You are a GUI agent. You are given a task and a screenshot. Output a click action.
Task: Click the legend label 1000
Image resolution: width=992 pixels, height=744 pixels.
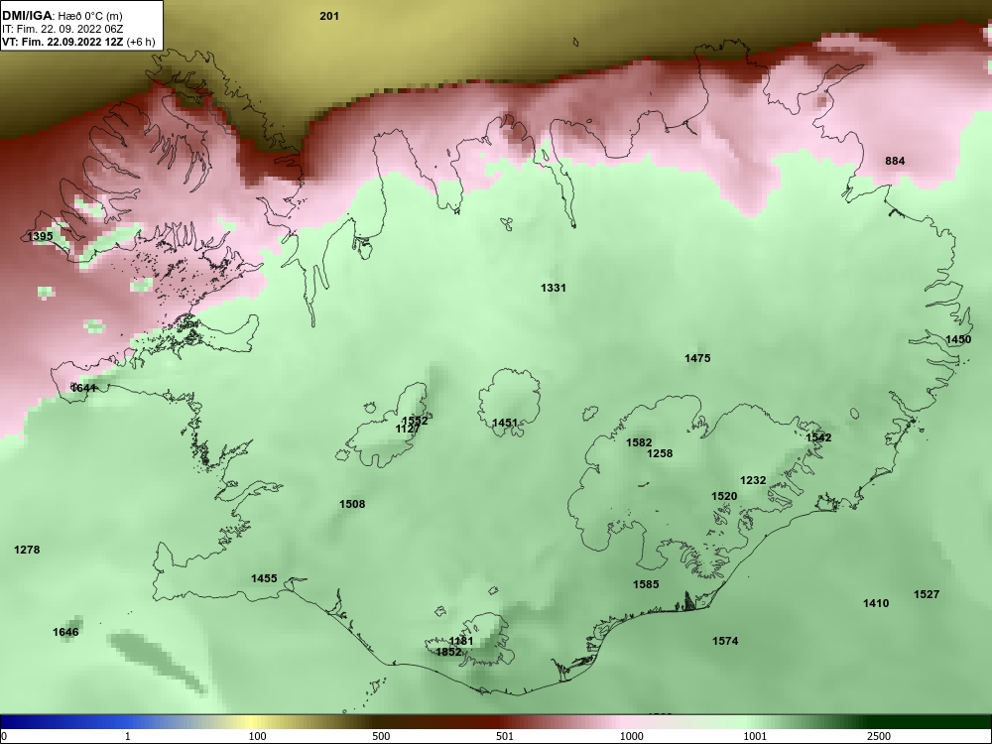[631, 736]
